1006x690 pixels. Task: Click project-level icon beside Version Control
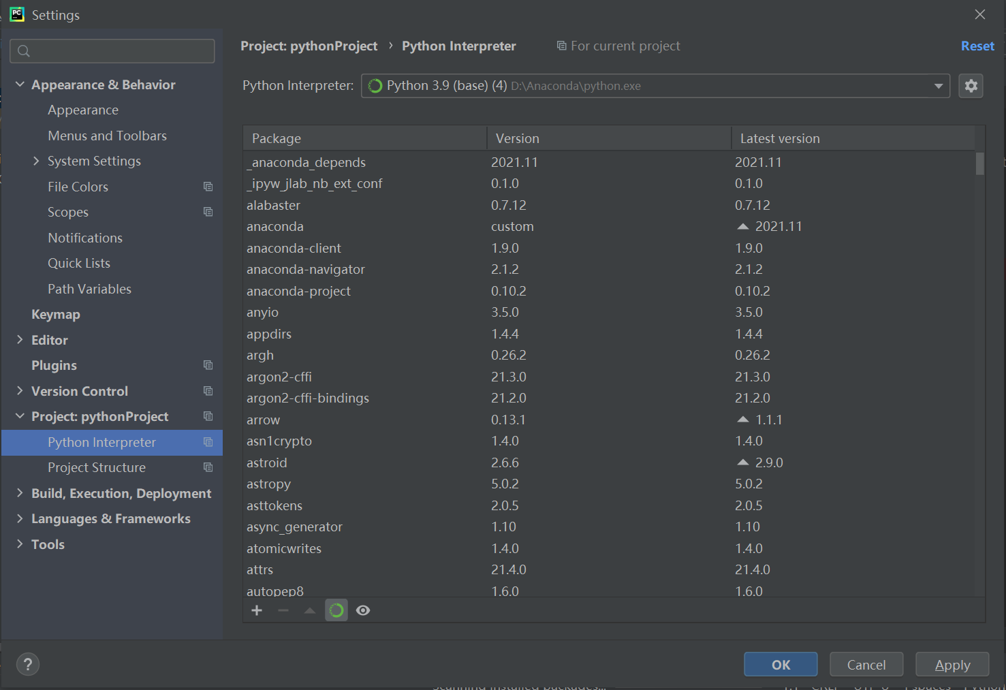tap(208, 391)
